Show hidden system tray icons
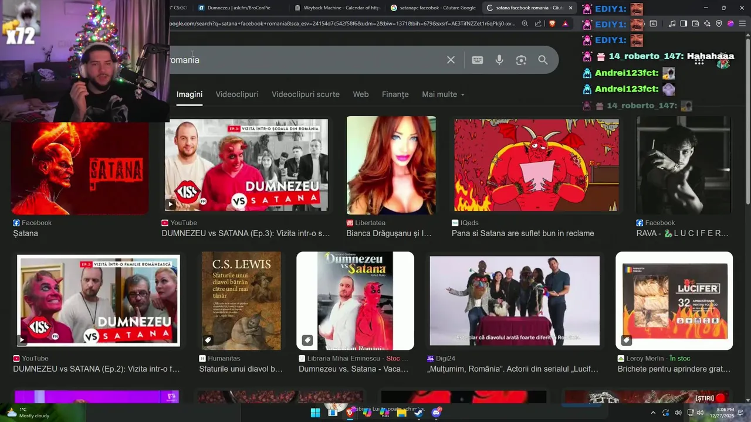Viewport: 751px width, 422px height. [x=652, y=413]
